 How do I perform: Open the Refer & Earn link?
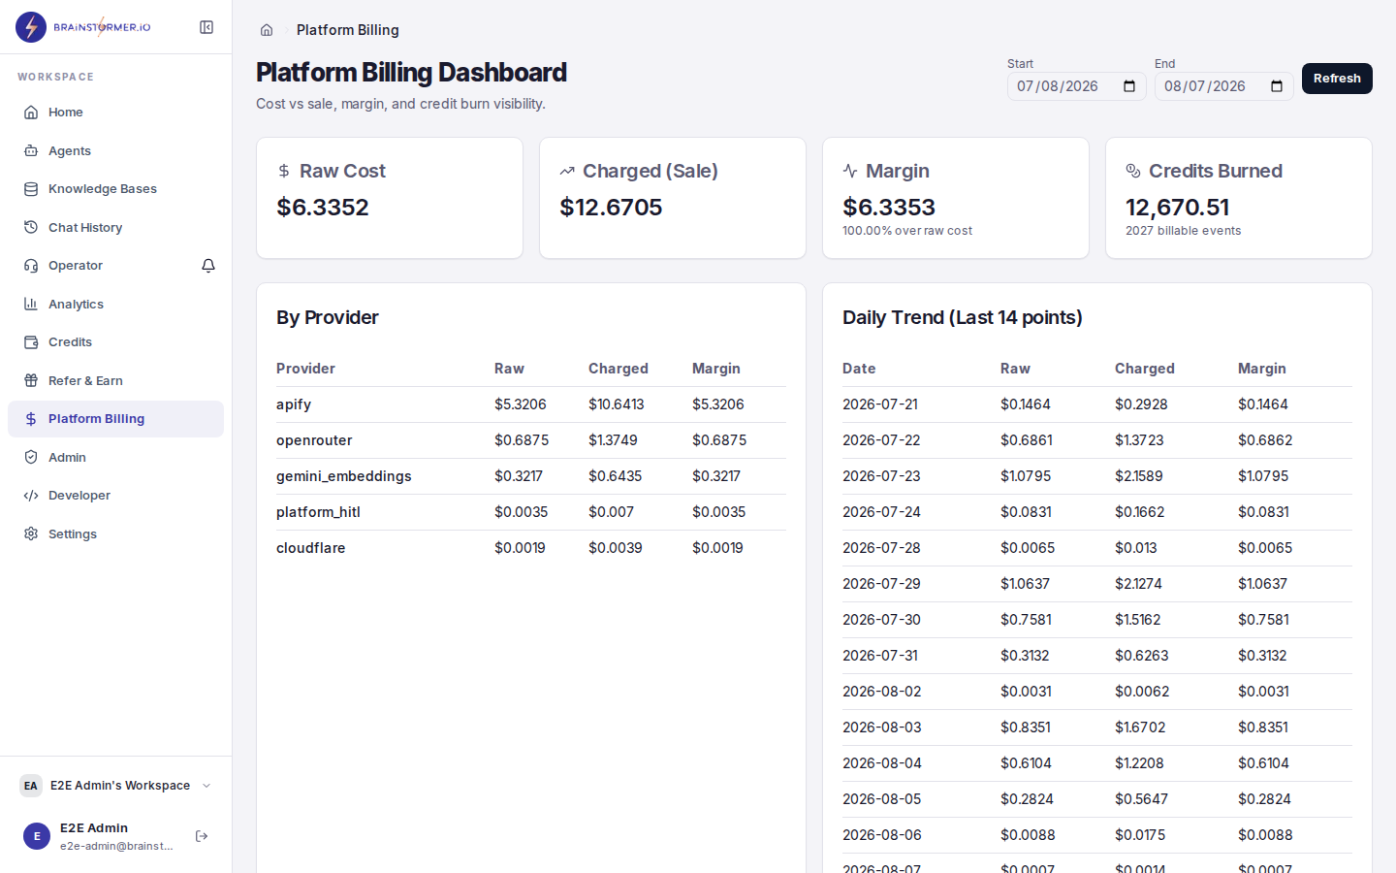click(x=115, y=380)
